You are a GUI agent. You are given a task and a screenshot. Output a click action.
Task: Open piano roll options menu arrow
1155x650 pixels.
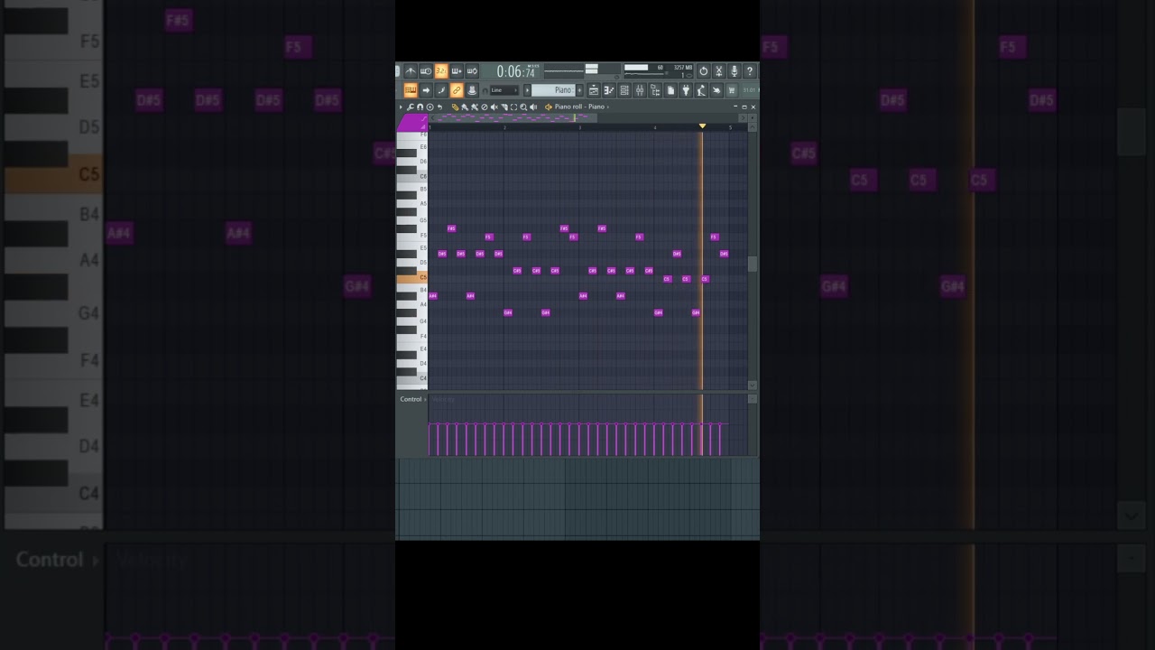(x=401, y=107)
